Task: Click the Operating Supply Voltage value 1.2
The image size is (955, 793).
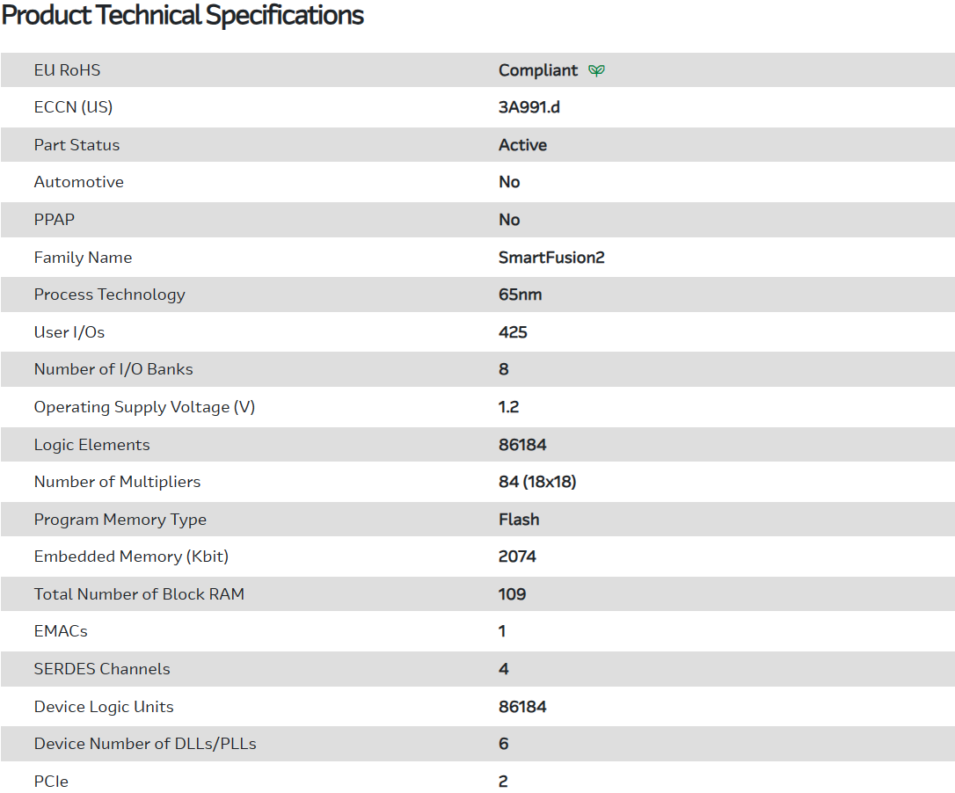Action: pos(508,407)
